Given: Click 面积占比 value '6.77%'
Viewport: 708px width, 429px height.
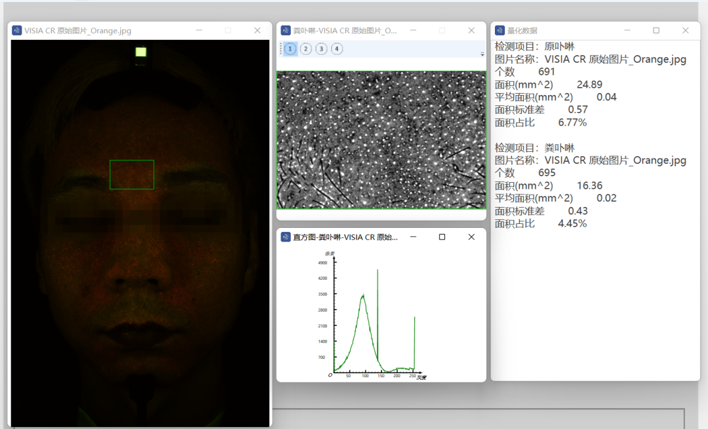Looking at the screenshot, I should coord(572,122).
